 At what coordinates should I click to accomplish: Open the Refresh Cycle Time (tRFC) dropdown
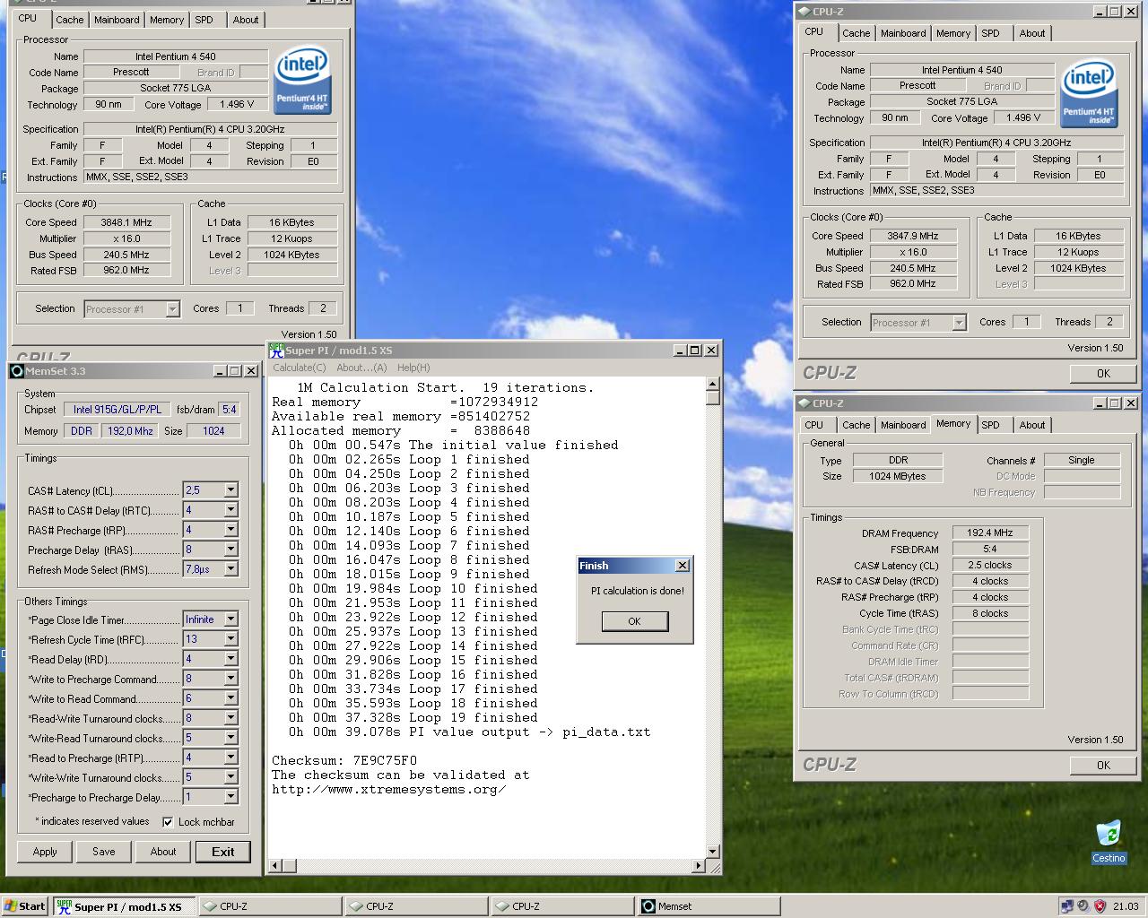230,639
